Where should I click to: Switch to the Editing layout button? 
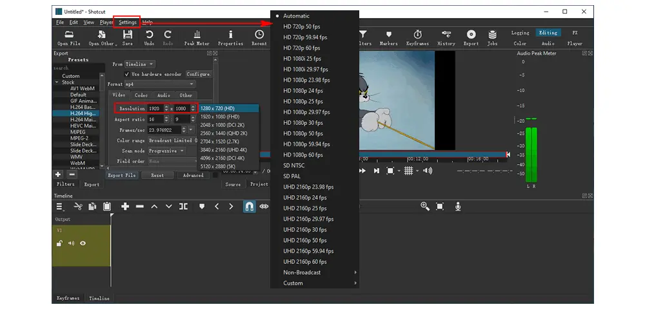pyautogui.click(x=548, y=33)
